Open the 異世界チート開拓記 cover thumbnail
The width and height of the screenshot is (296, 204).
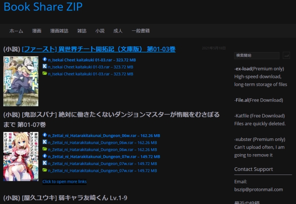(x=21, y=81)
